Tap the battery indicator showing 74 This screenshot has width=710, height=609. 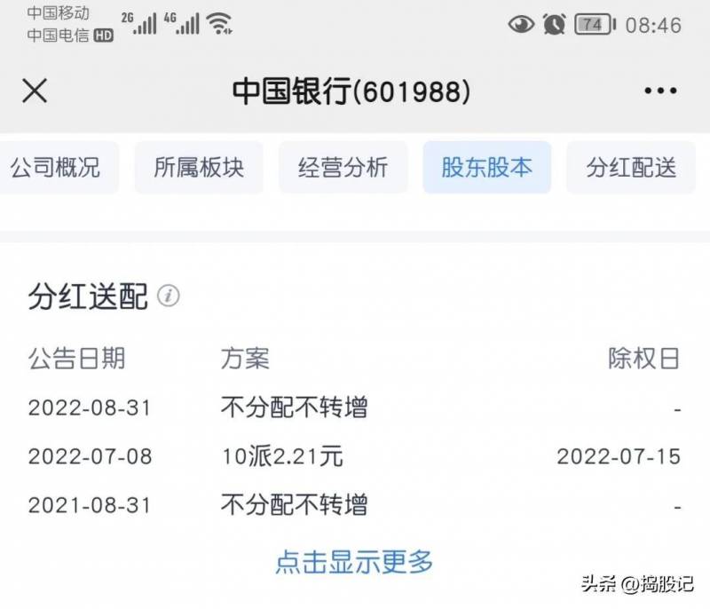click(x=595, y=25)
